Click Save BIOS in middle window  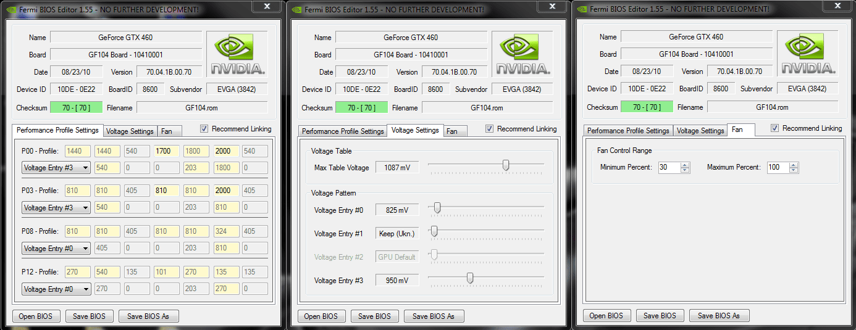[x=374, y=316]
